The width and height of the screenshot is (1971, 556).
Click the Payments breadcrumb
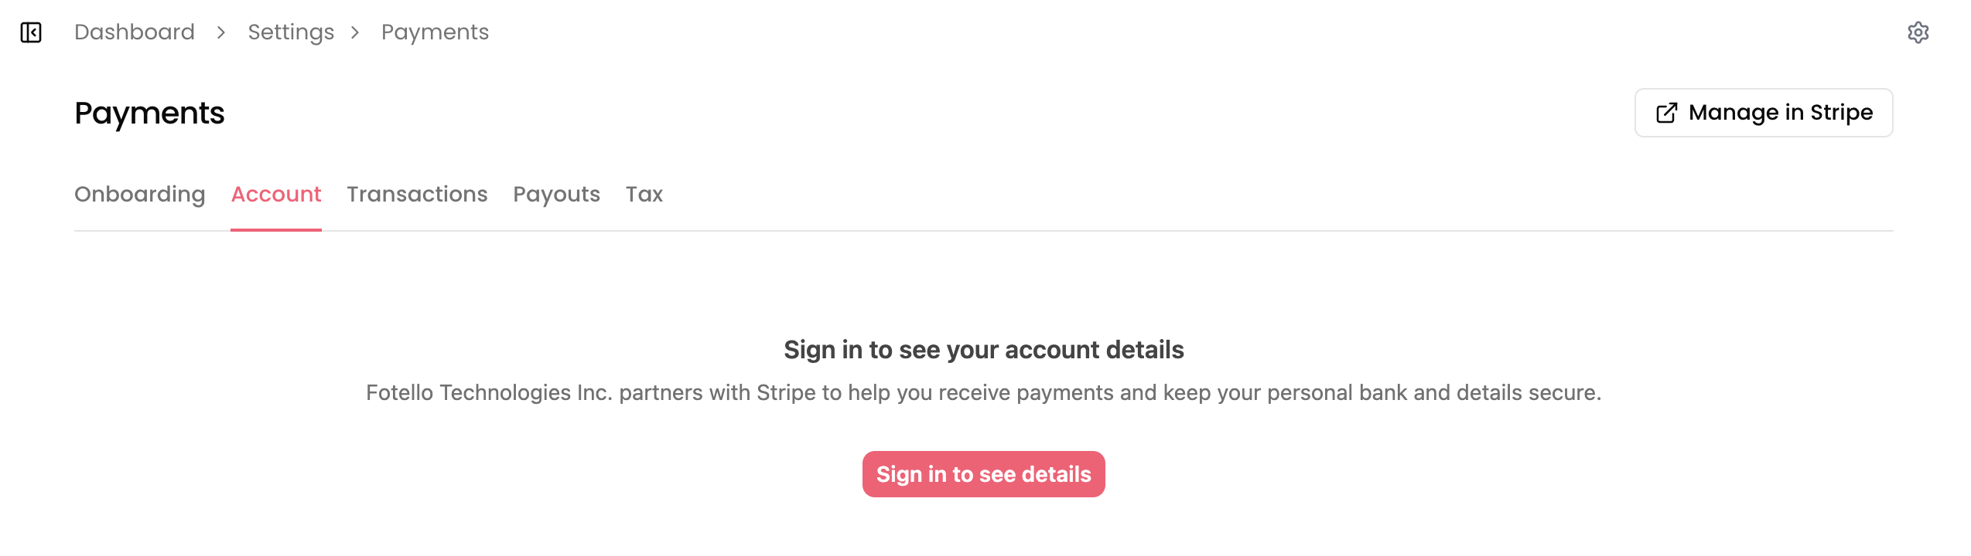pos(435,32)
